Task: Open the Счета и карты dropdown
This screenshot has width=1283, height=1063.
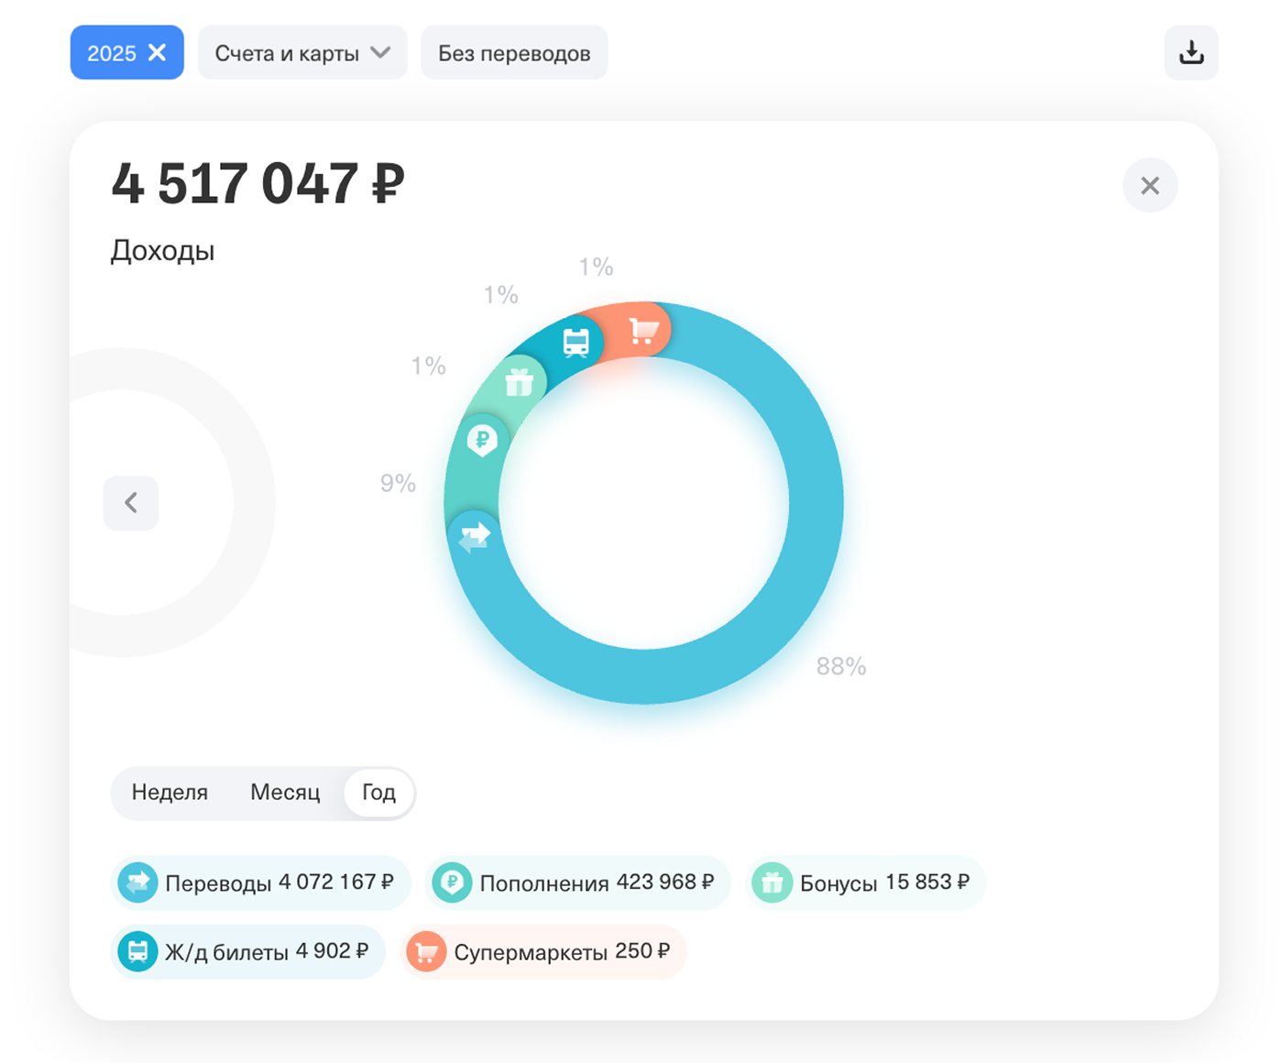Action: (302, 52)
